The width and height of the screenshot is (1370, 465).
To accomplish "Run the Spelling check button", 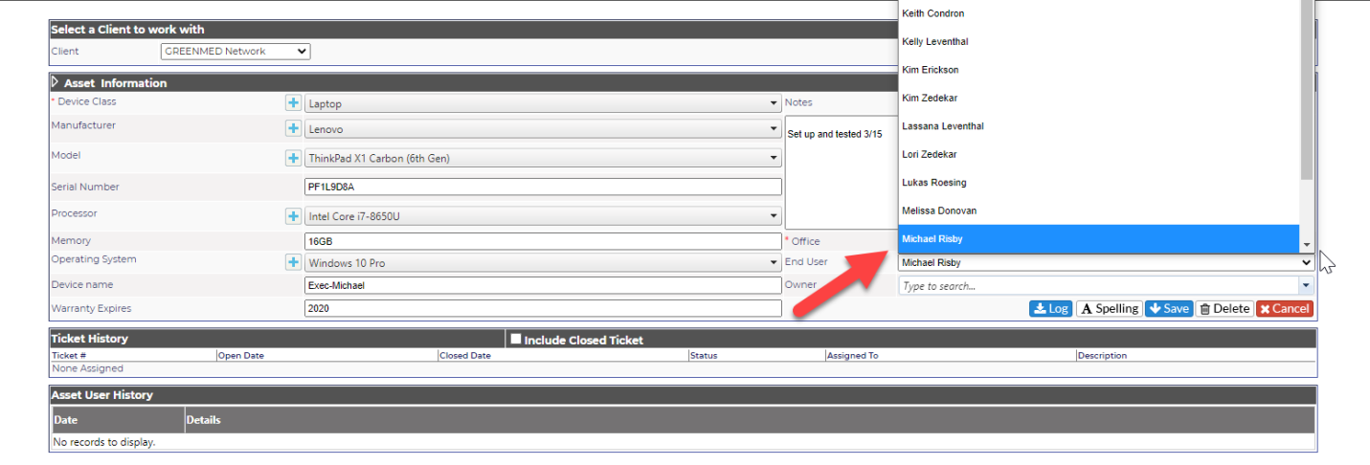I will (1110, 309).
